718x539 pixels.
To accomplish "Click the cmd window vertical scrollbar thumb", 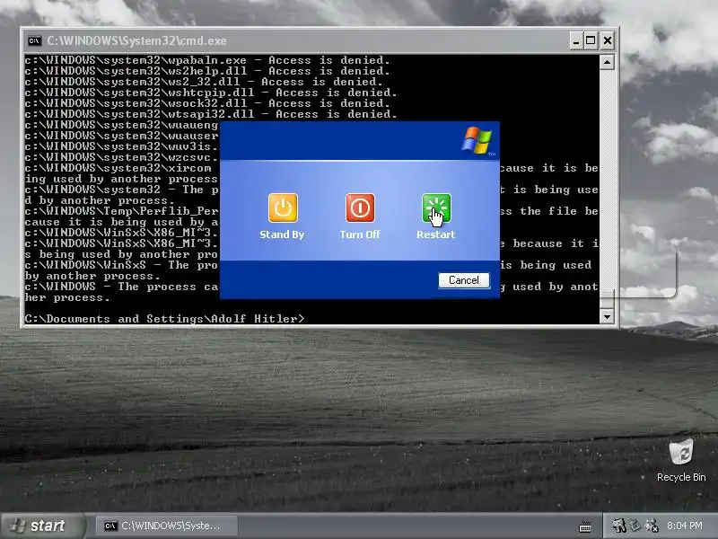I will (x=607, y=299).
